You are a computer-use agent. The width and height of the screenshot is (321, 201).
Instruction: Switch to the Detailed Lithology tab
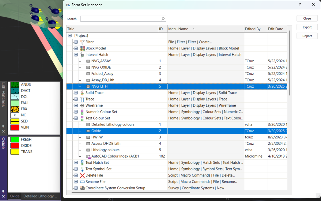coord(40,196)
